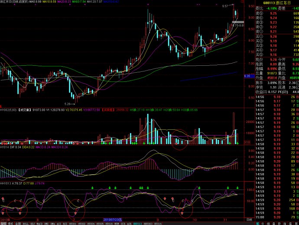Open the BOLL indicator tab
Image resolution: width=299 pixels, height=225 pixels.
pyautogui.click(x=26, y=223)
